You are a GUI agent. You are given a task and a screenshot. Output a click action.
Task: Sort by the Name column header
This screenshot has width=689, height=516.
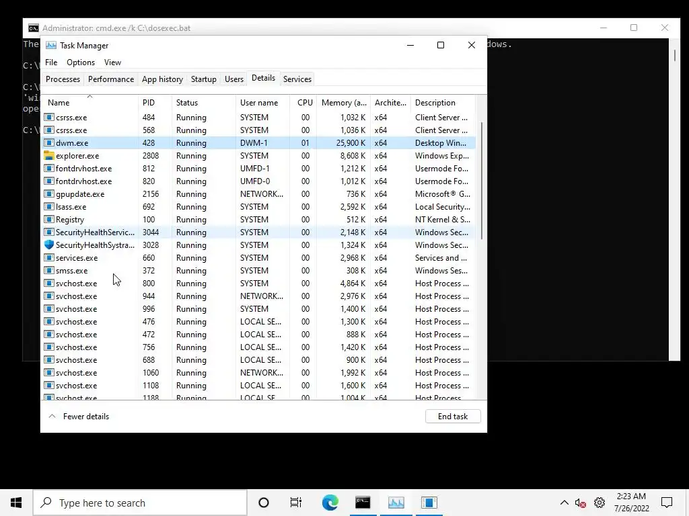click(89, 103)
